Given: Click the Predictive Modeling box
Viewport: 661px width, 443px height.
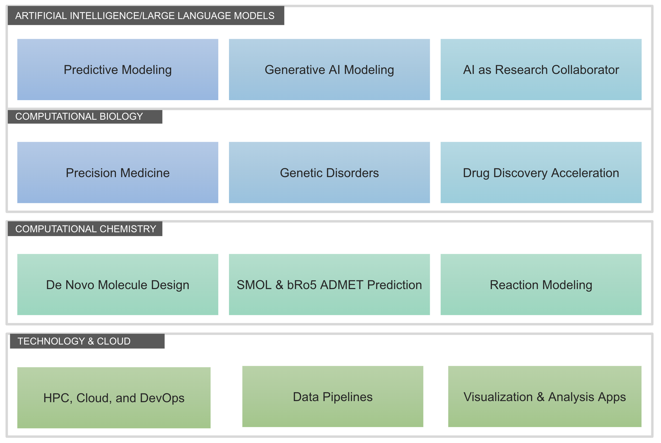Looking at the screenshot, I should coord(118,70).
